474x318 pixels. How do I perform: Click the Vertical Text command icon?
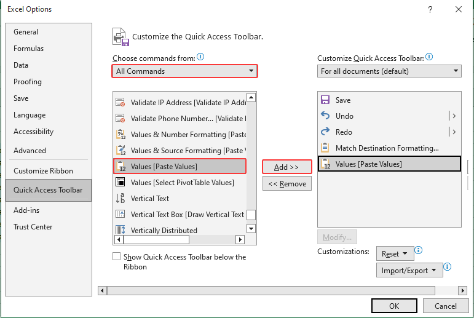120,199
